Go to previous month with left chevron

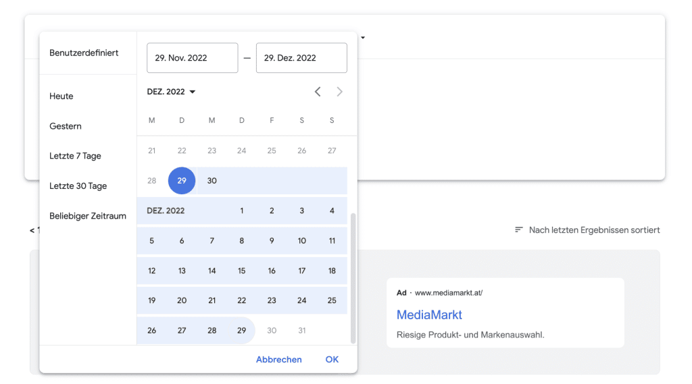point(318,92)
